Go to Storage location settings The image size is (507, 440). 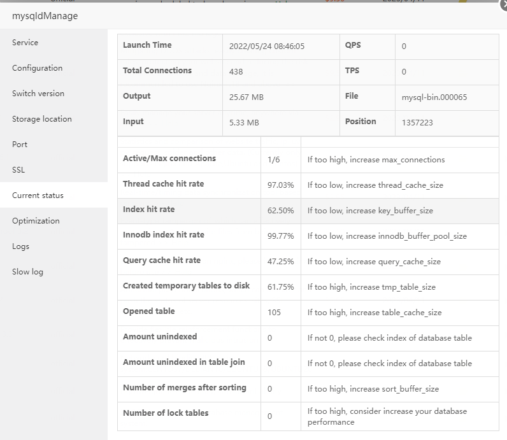[x=42, y=119]
